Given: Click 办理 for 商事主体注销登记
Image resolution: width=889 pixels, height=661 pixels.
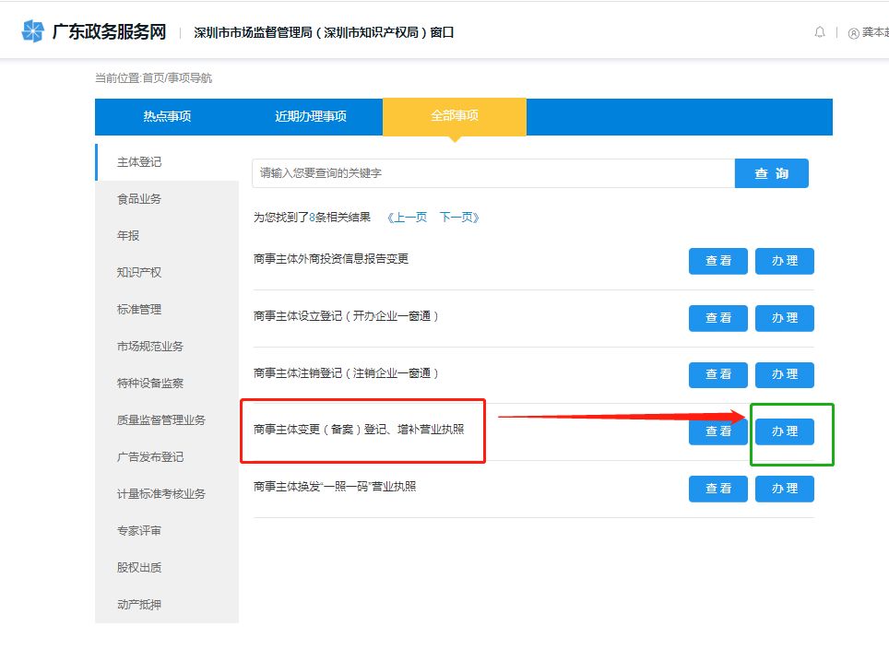Looking at the screenshot, I should click(784, 374).
